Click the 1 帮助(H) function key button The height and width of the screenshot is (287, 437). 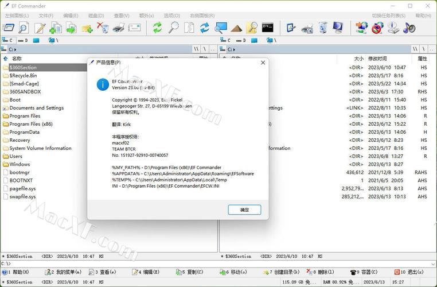15,272
